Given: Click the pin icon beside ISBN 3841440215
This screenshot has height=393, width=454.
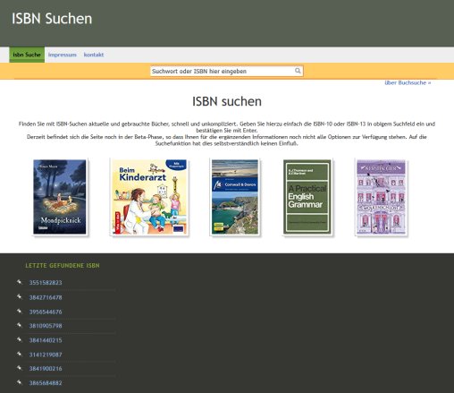Looking at the screenshot, I should point(20,339).
